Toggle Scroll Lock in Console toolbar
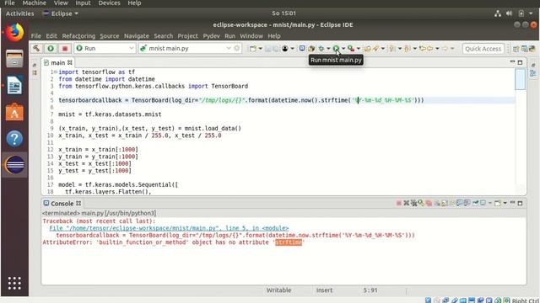 (445, 204)
